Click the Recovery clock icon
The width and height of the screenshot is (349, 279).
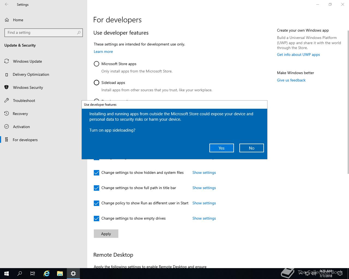click(x=7, y=114)
